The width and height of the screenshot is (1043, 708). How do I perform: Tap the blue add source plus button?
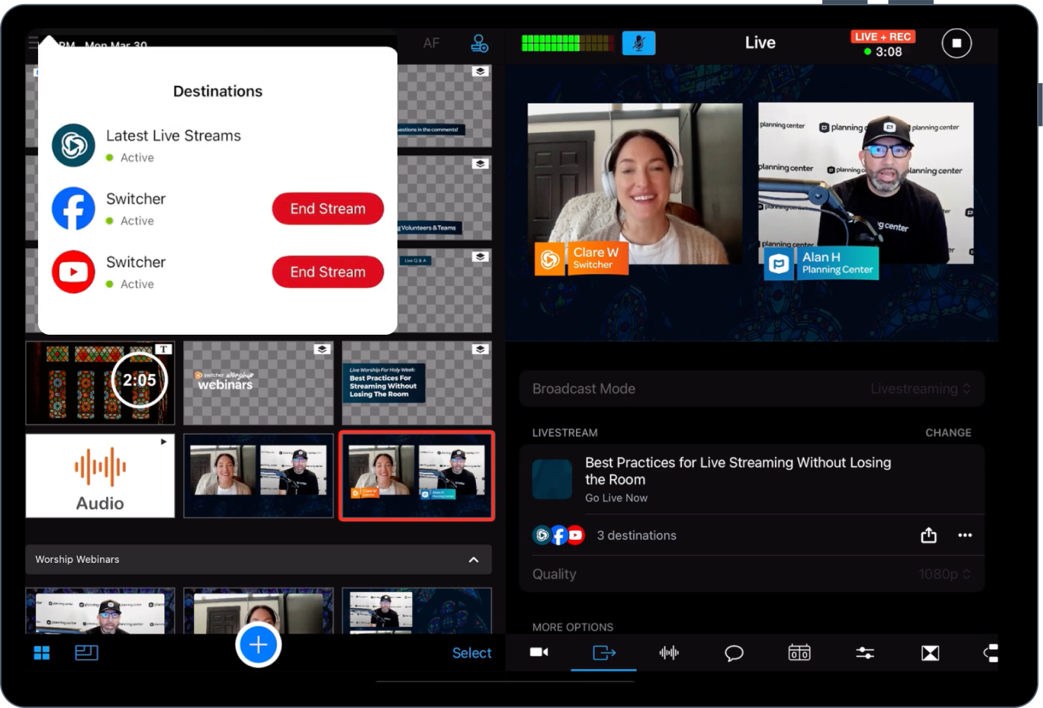click(x=258, y=645)
